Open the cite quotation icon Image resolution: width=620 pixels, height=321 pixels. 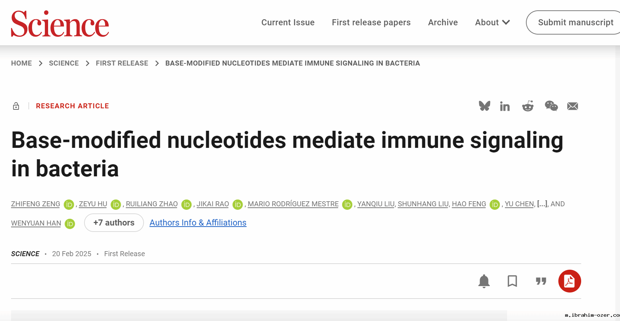[x=541, y=281]
